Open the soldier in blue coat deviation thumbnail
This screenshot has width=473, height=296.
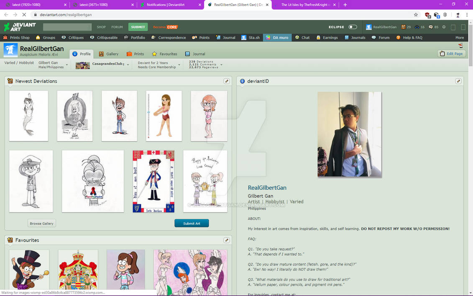click(153, 181)
